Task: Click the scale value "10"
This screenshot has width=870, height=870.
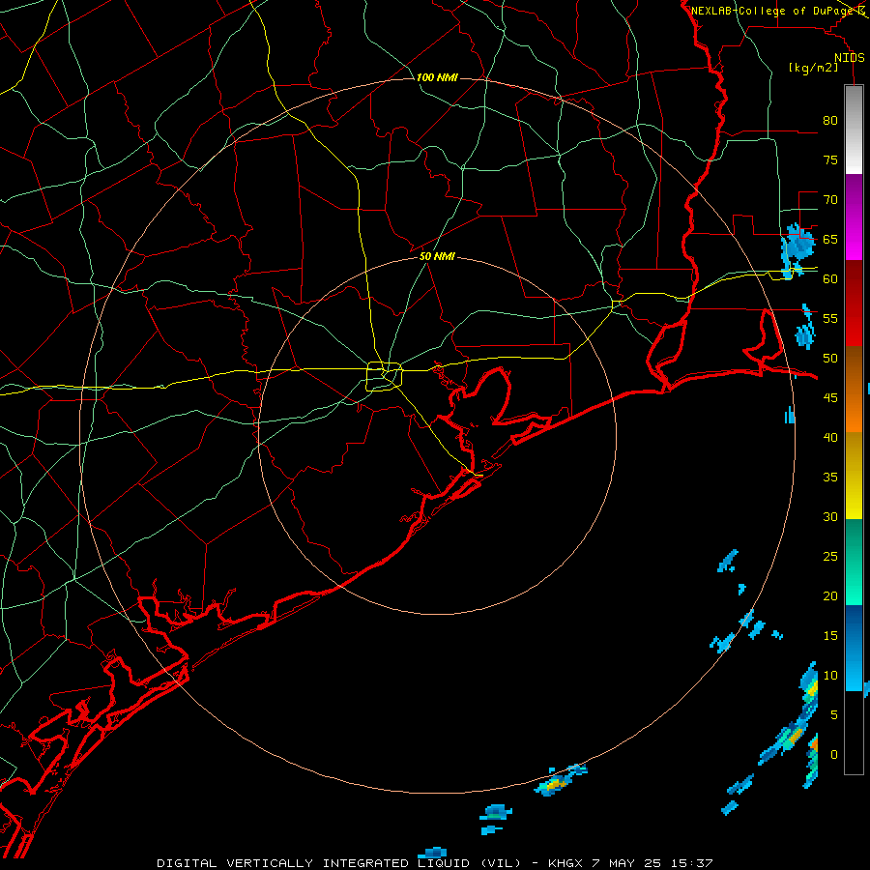Action: pos(830,676)
